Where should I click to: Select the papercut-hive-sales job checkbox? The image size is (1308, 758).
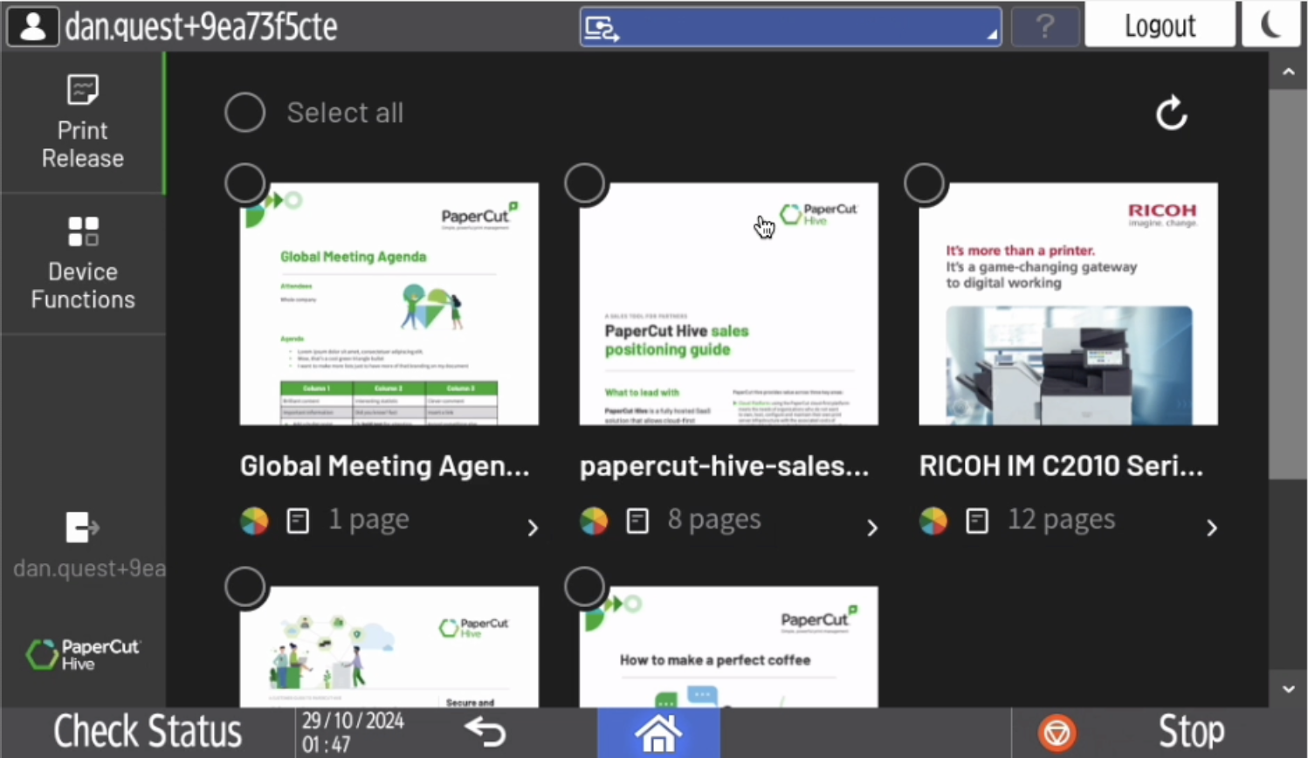(584, 183)
